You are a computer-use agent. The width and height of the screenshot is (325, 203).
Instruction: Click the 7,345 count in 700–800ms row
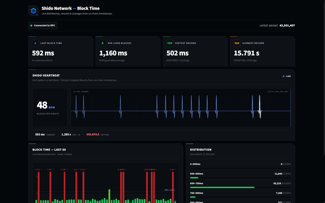click(279, 193)
